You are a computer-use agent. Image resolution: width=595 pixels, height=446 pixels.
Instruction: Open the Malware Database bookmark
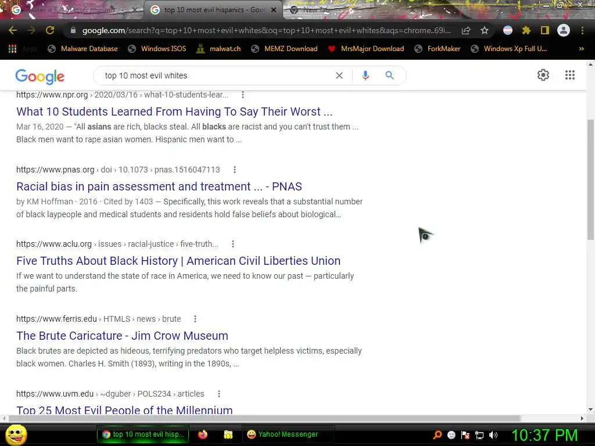click(83, 49)
